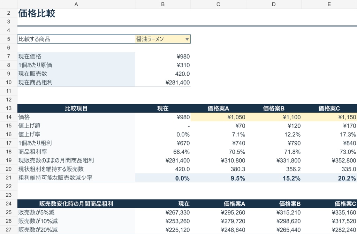Viewport: 357px width, 234px height.
Task: Click column B header
Action: (163, 4)
